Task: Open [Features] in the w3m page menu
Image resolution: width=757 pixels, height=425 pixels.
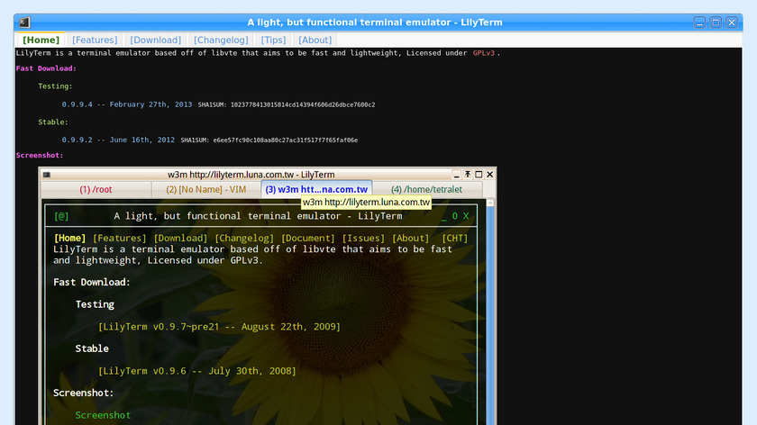Action: [x=119, y=239]
